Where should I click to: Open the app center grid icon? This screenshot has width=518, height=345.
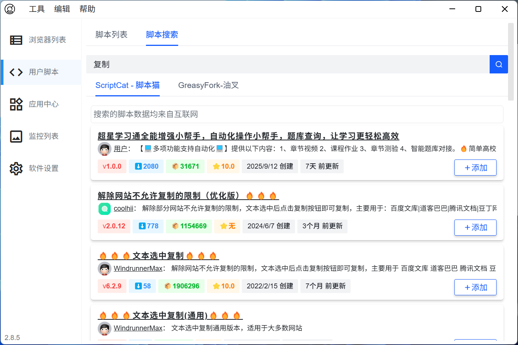click(x=16, y=104)
